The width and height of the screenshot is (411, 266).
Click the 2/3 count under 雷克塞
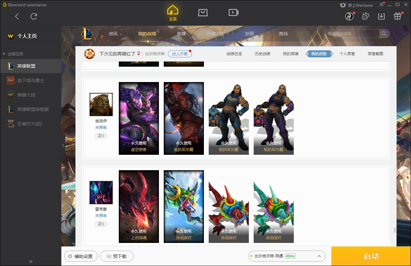tap(101, 224)
